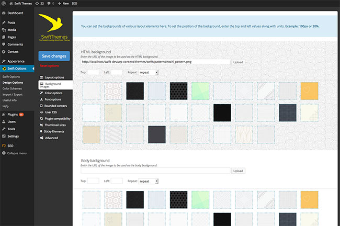
Task: Pick the beige tan swatch under HTML background
Action: point(92,134)
